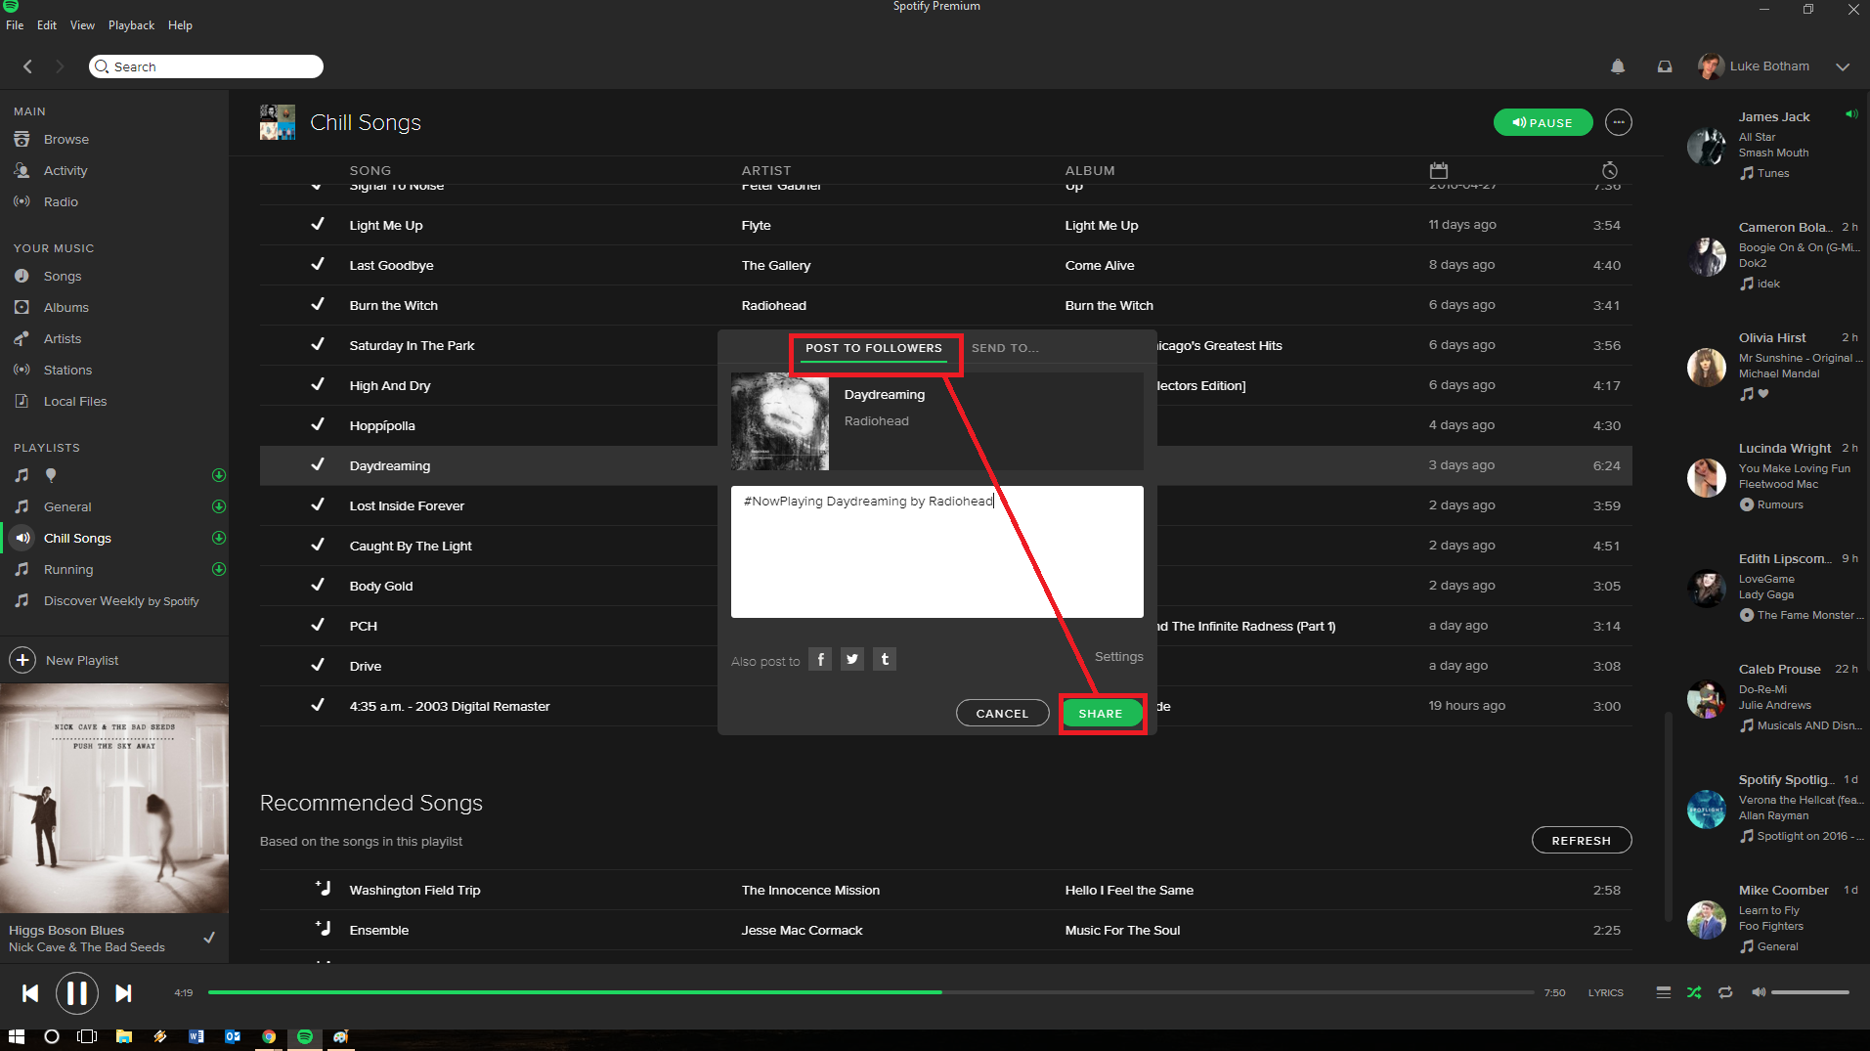Skip to the next track
Image resolution: width=1870 pixels, height=1051 pixels.
(123, 993)
